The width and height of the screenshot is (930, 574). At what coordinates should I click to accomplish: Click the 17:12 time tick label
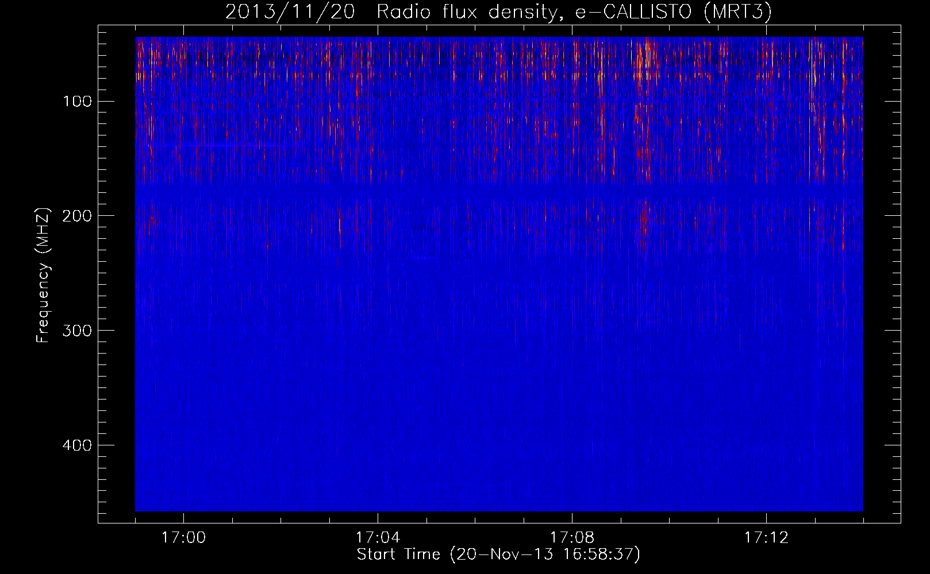[766, 538]
